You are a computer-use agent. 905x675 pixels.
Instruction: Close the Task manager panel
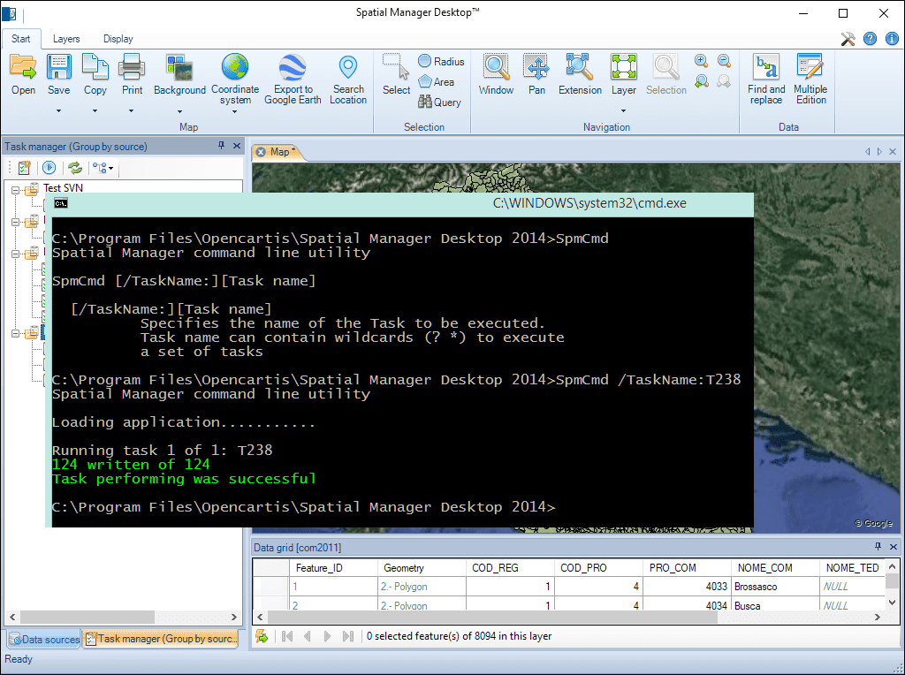(x=237, y=146)
